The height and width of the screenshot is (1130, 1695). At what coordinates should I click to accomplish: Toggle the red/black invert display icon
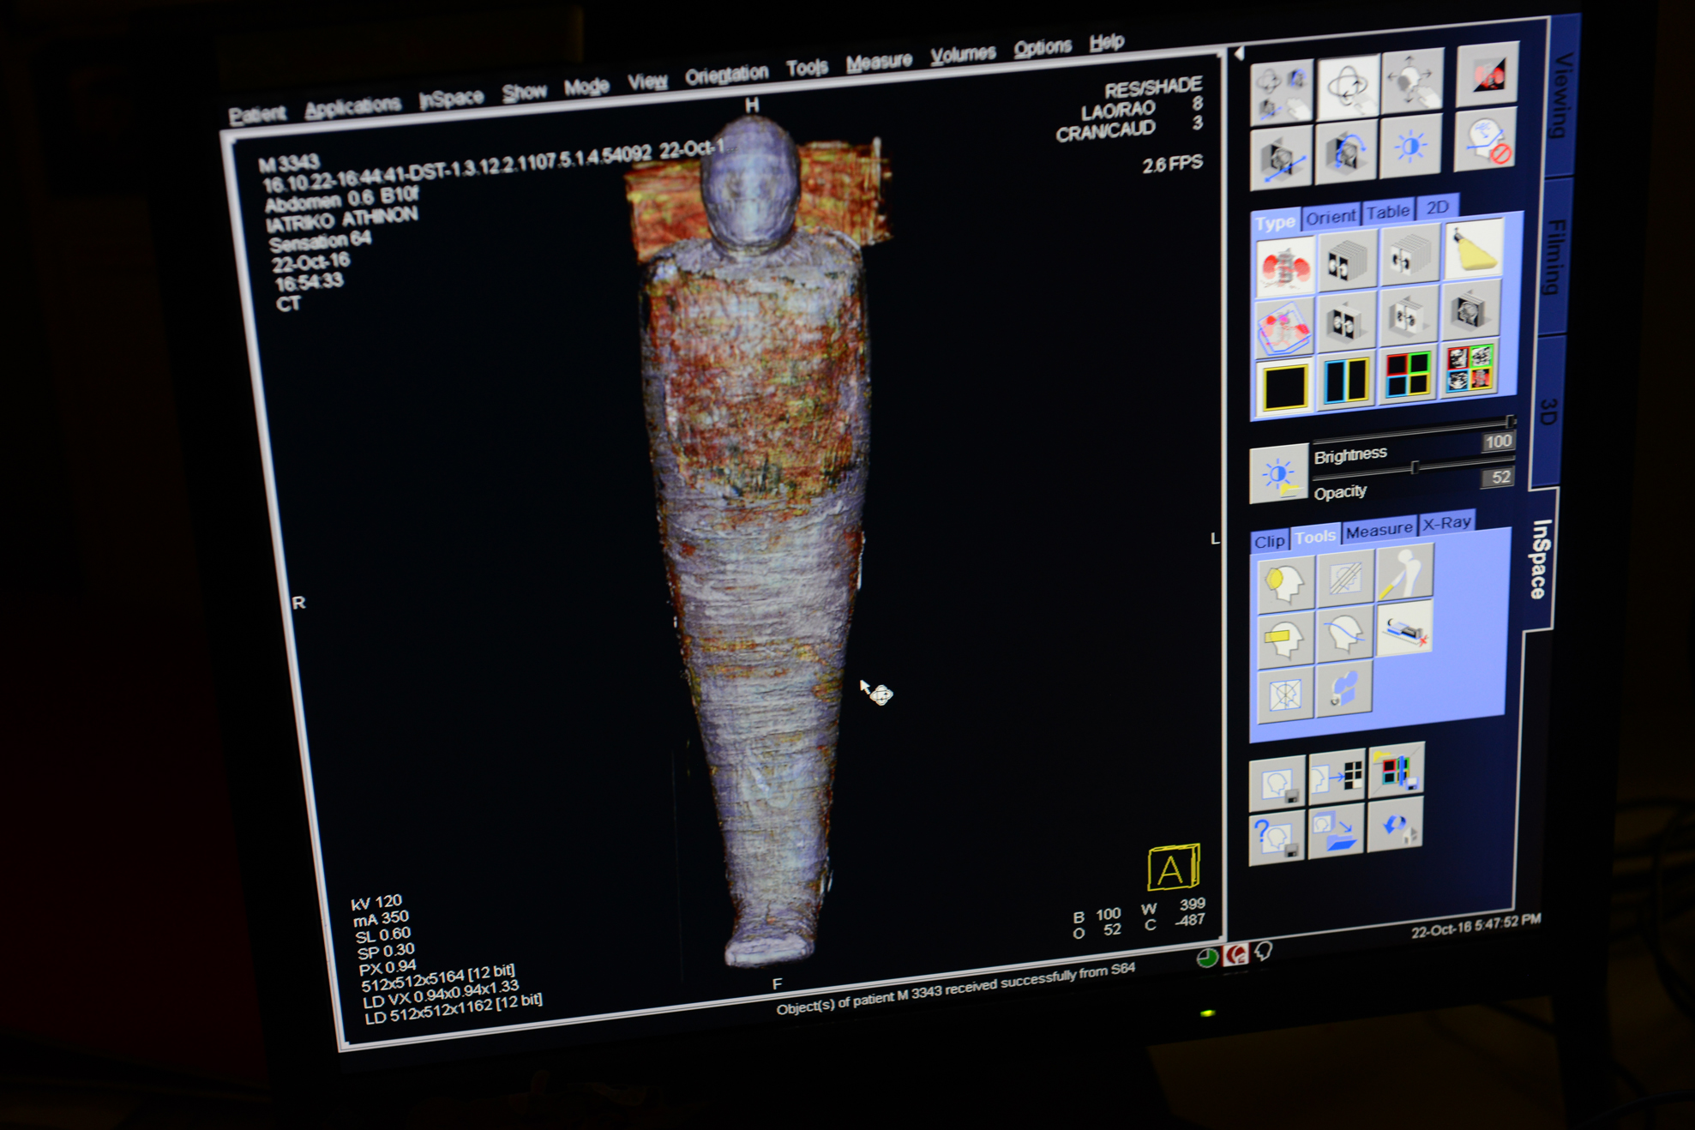[x=1488, y=75]
